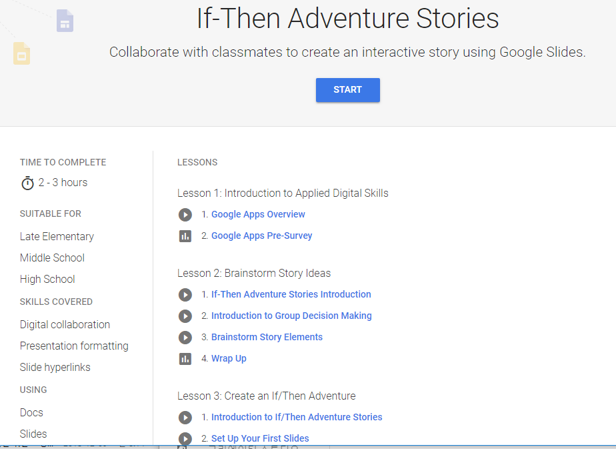The height and width of the screenshot is (449, 616).
Task: Click the yellow Google Slides document icon
Action: pos(21,53)
